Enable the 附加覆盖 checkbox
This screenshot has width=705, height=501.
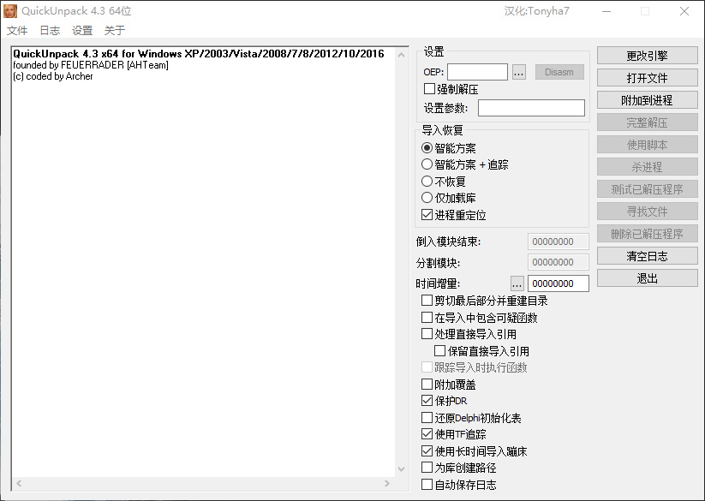point(427,385)
